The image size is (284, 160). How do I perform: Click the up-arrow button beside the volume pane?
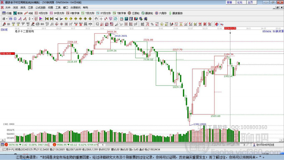coord(2,140)
